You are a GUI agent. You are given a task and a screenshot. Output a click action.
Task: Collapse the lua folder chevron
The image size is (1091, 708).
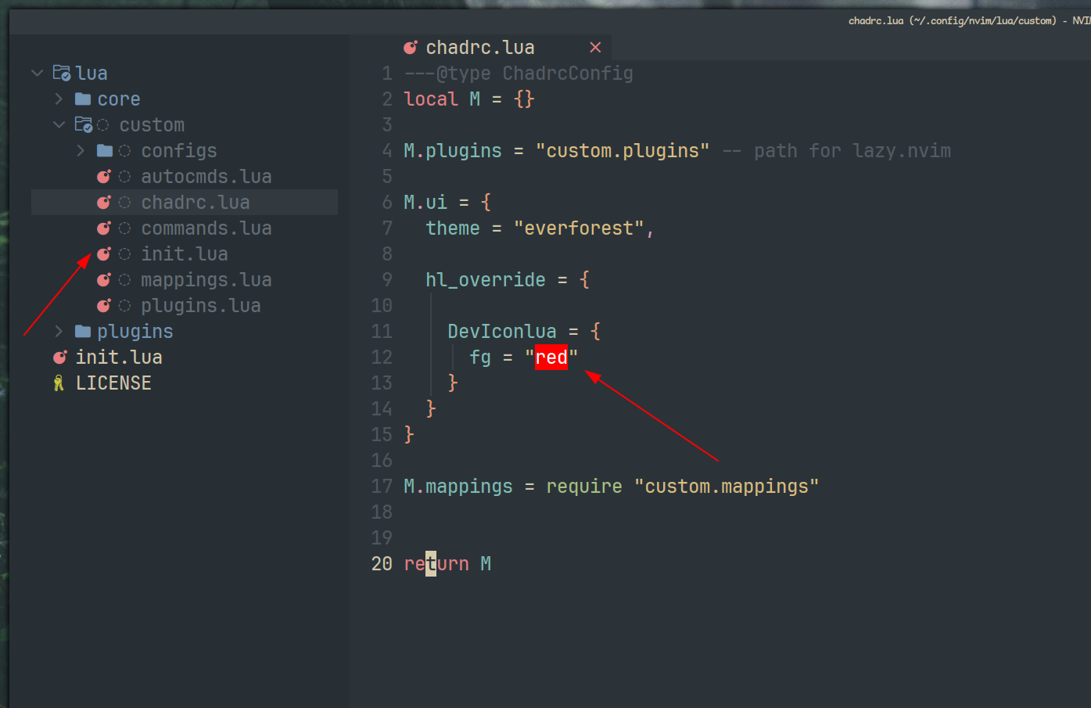pyautogui.click(x=37, y=74)
